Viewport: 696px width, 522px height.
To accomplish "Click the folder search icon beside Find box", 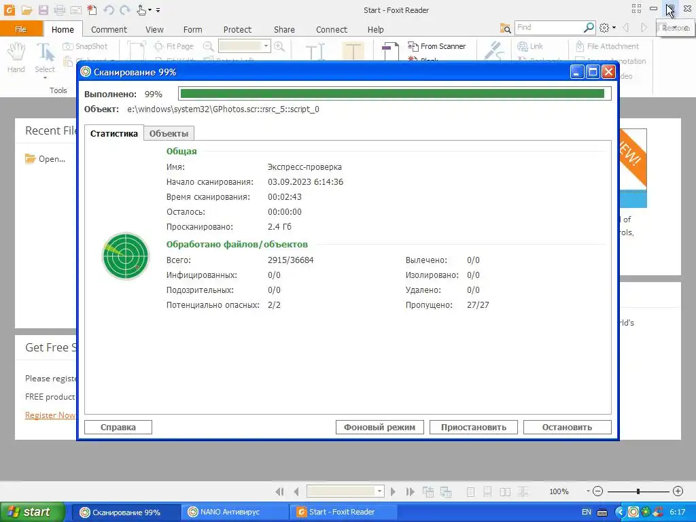I will (505, 28).
